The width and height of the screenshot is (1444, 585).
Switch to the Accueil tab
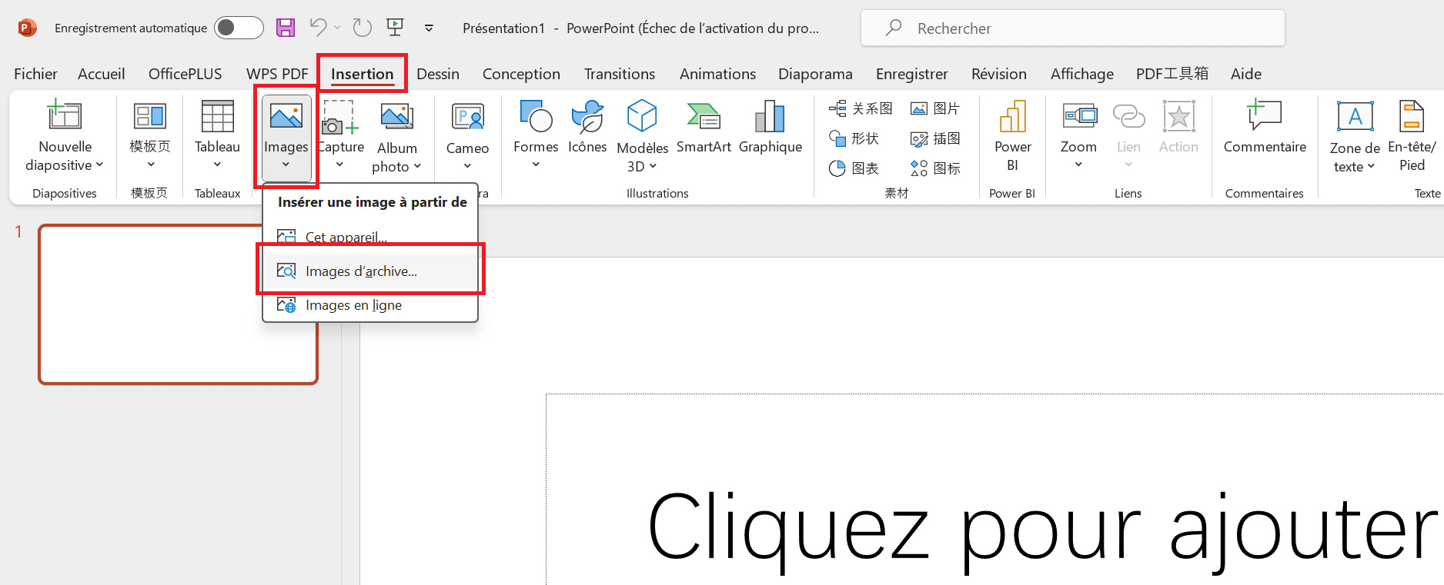pyautogui.click(x=101, y=74)
